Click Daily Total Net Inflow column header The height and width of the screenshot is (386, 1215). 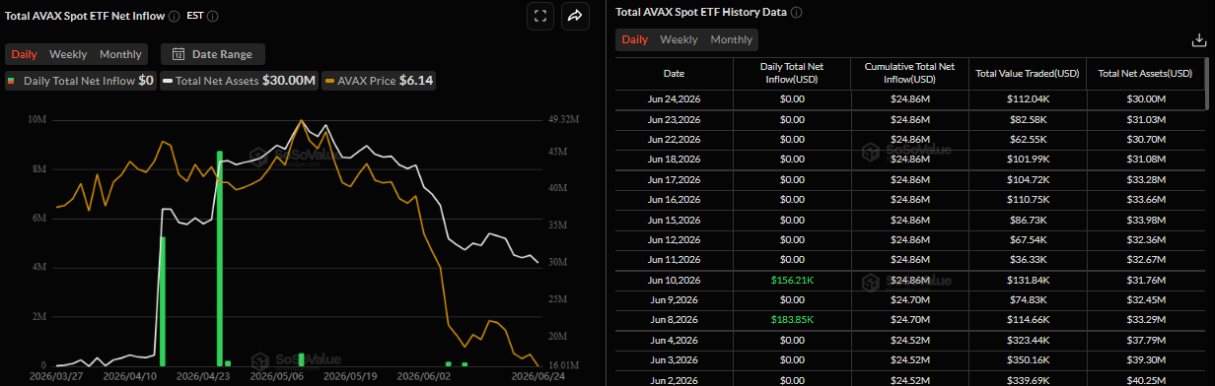(x=791, y=73)
